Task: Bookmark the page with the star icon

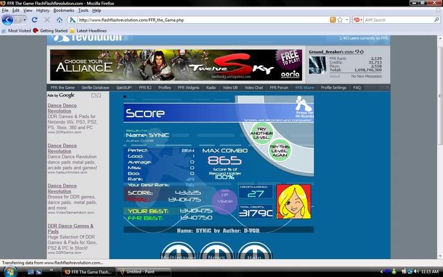Action: pos(339,20)
